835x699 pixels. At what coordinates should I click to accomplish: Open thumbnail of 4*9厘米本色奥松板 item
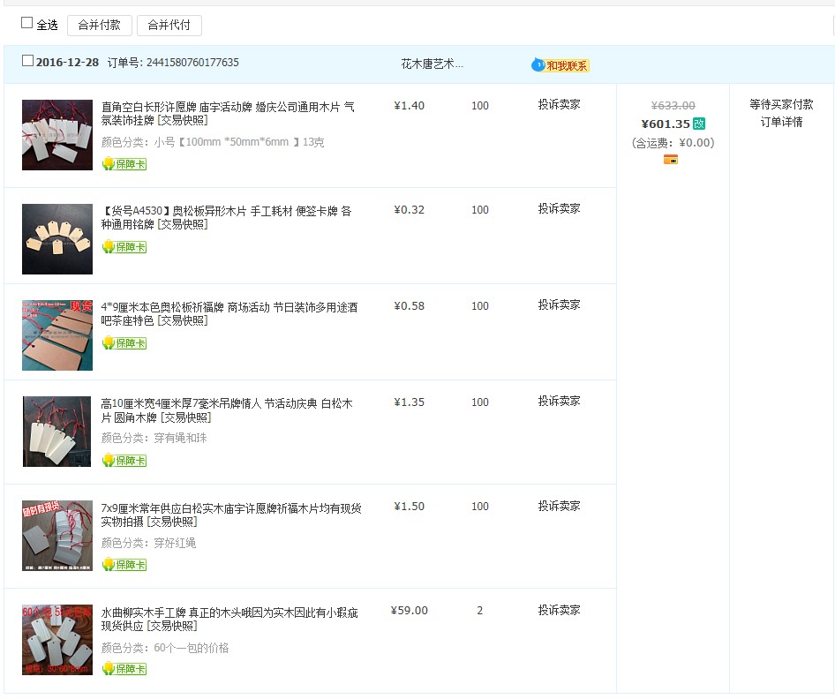click(57, 335)
